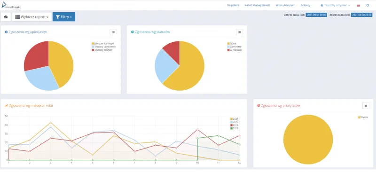Toggle 2019 series in line chart legend
This screenshot has height=172, width=376.
coord(234,125)
